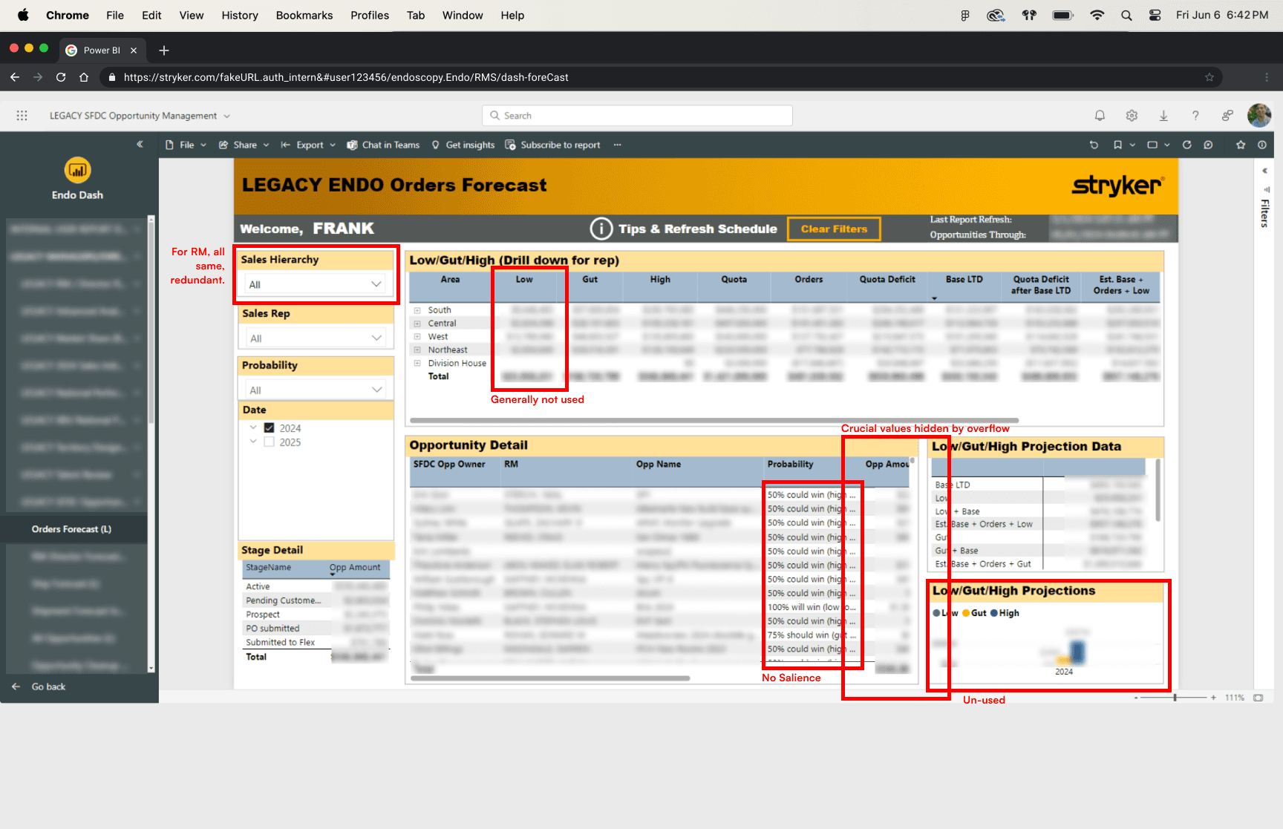
Task: Expand the Filters pane
Action: tap(1264, 171)
